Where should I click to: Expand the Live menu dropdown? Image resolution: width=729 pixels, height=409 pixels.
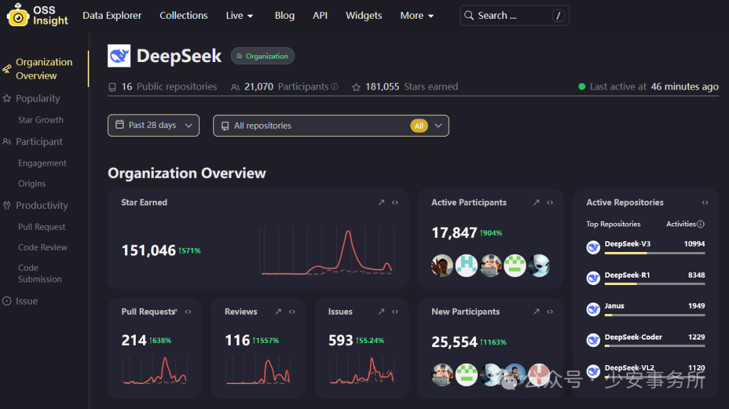tap(240, 15)
